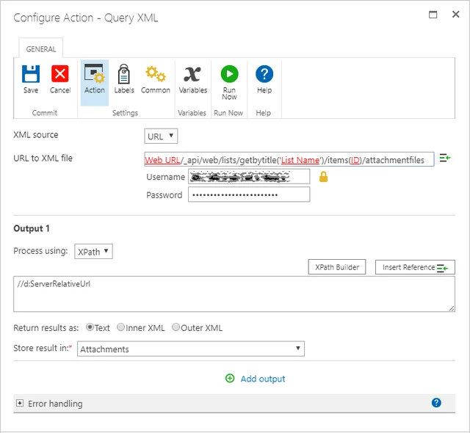
Task: Click the Commit group label
Action: coord(45,113)
